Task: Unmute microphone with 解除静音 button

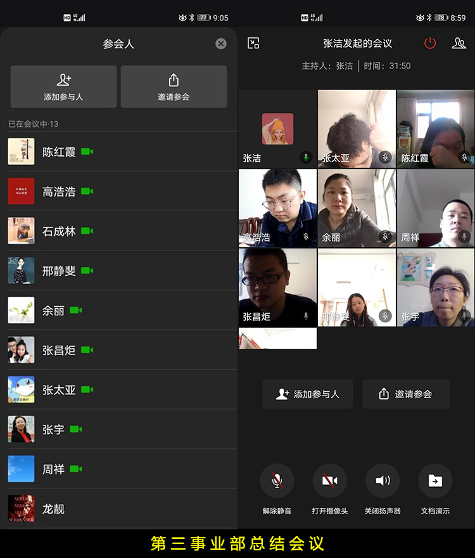Action: tap(277, 481)
